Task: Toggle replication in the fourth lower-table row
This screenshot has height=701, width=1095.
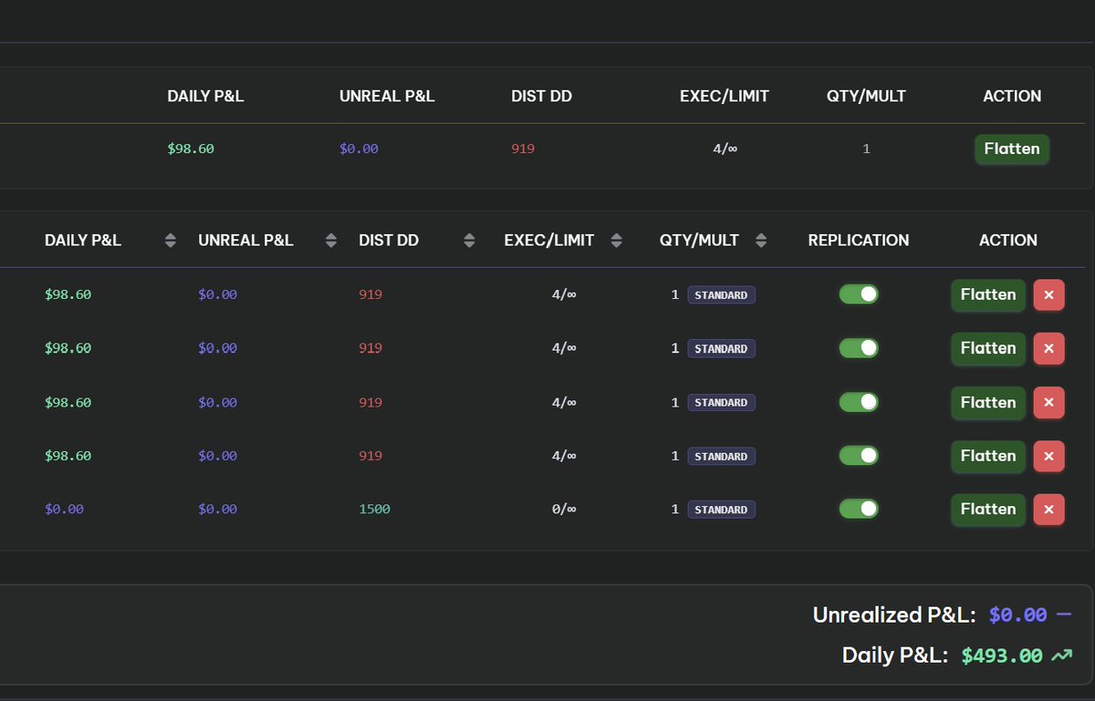Action: click(859, 455)
